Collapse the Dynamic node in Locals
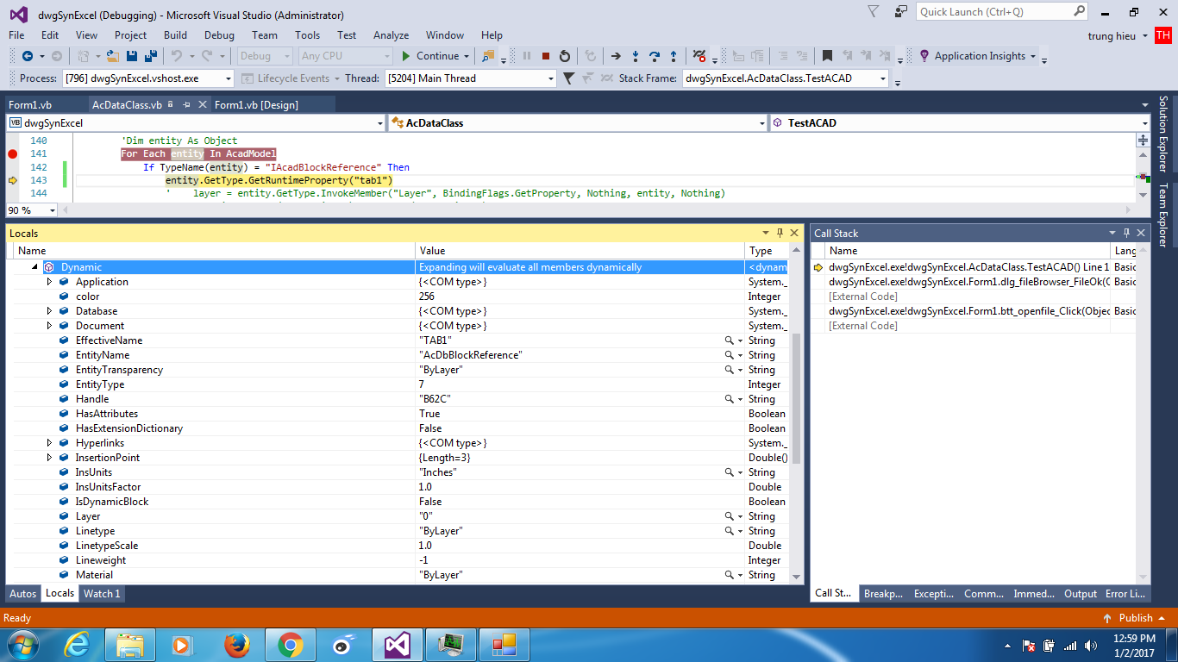Viewport: 1178px width, 662px height. (34, 267)
